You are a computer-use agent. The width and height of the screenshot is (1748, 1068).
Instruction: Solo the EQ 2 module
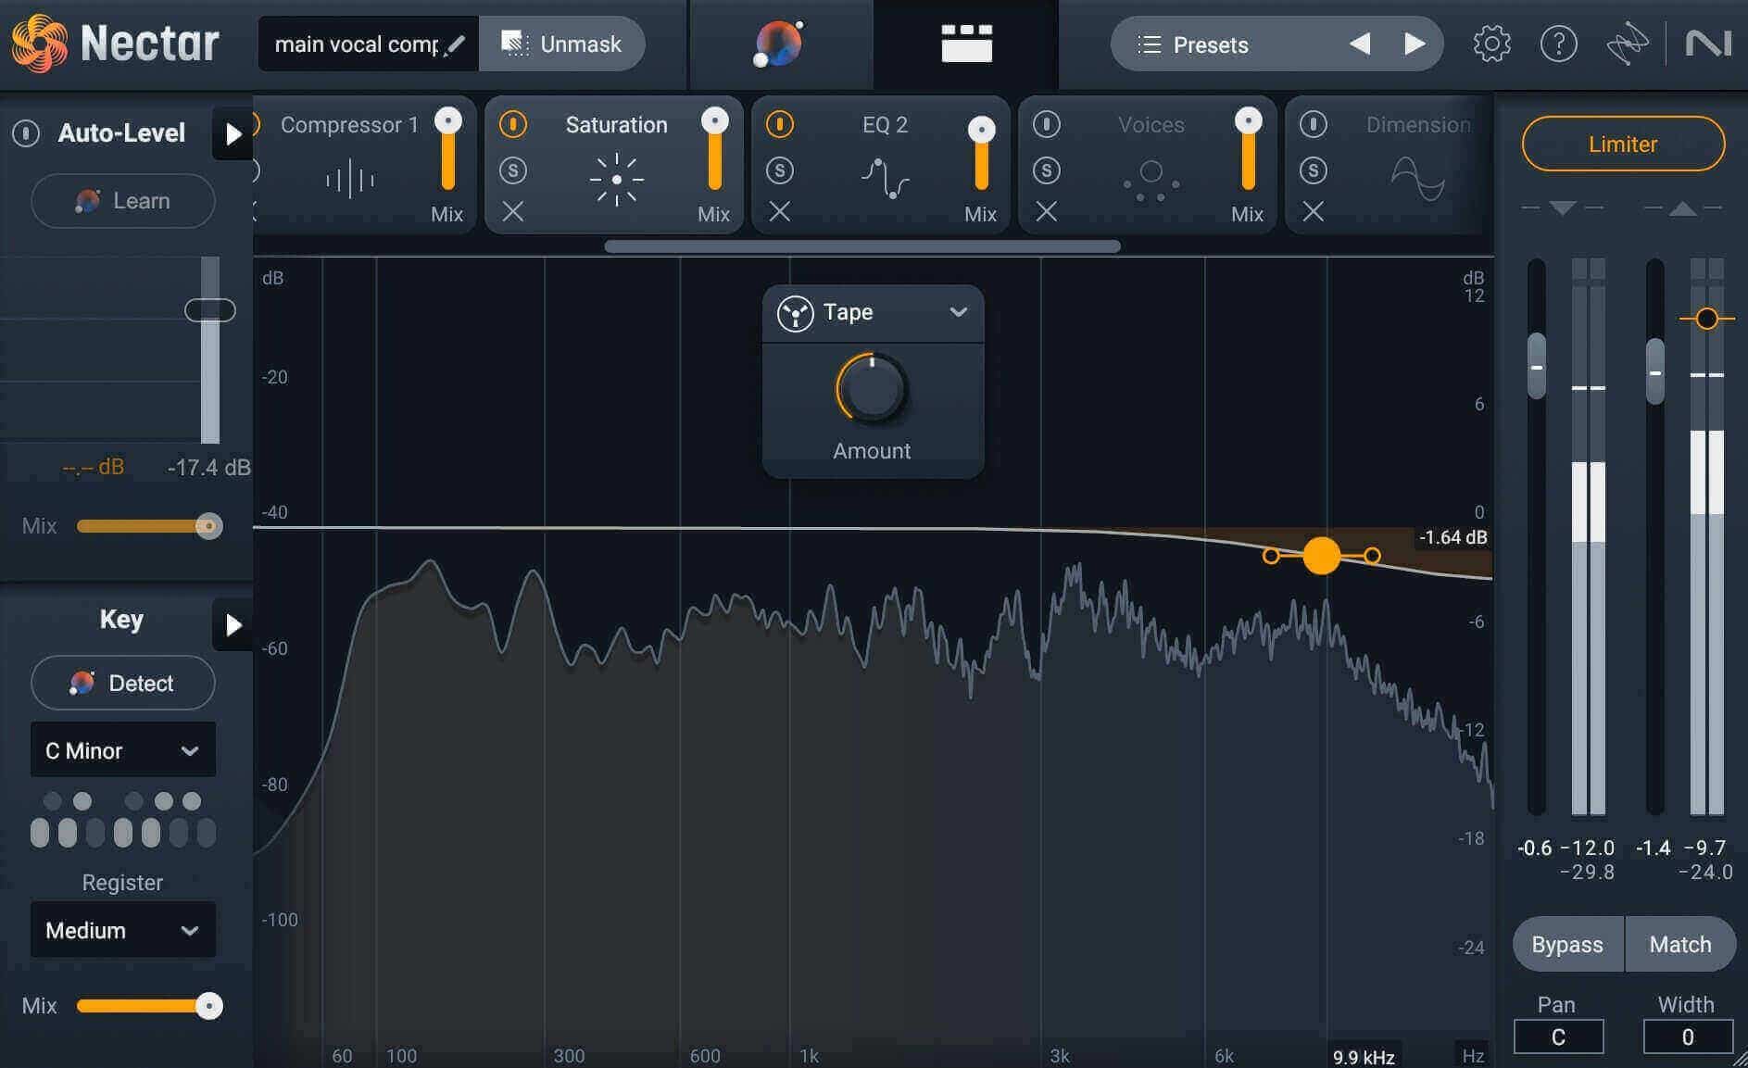click(x=780, y=170)
